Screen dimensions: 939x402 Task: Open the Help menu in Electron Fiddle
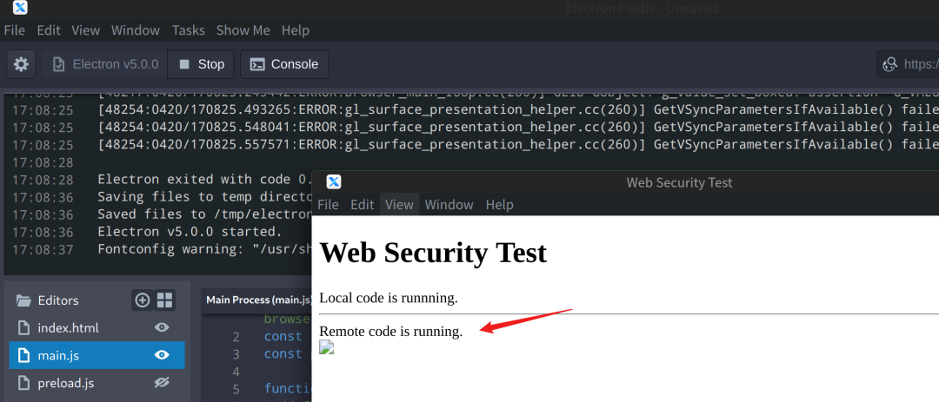[296, 30]
